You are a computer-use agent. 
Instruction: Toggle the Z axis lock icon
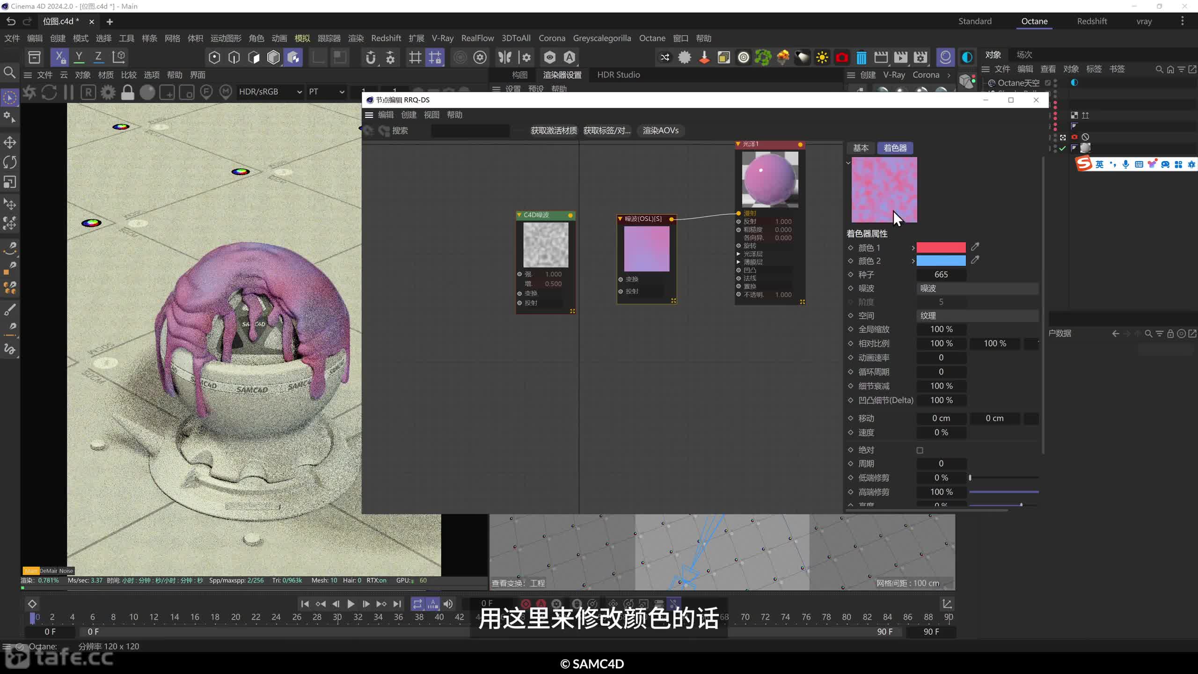(98, 57)
